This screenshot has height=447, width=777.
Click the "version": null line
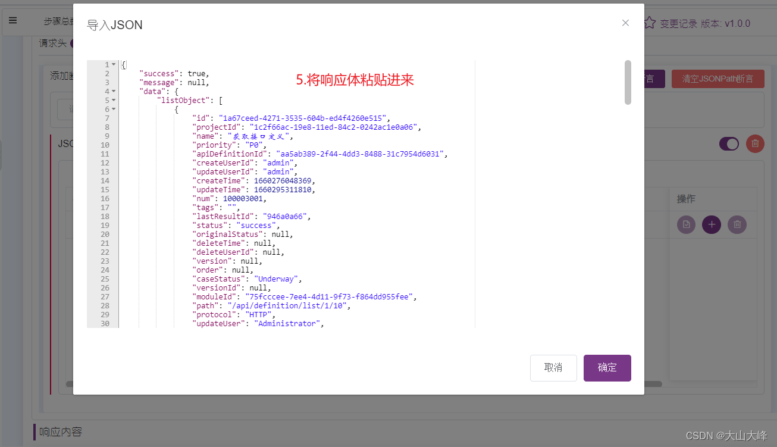[x=227, y=261]
